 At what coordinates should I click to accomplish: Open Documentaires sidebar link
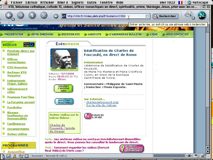[18, 129]
